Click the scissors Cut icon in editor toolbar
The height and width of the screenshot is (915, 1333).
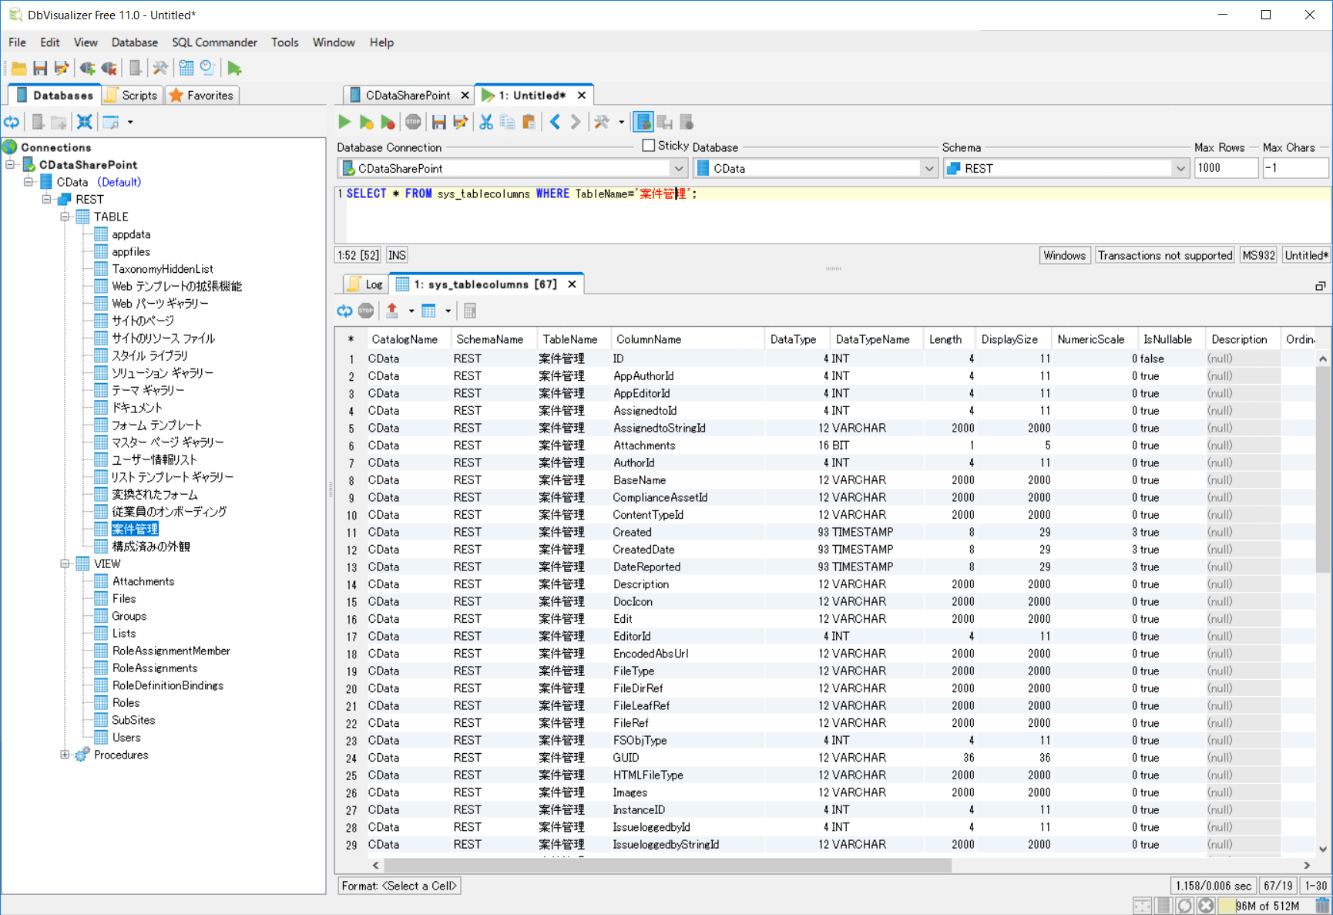(x=486, y=122)
